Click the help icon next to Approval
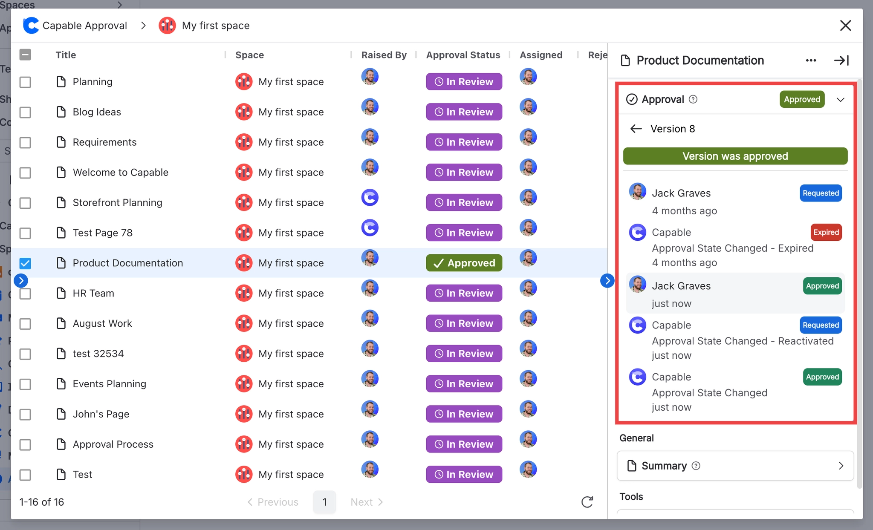 [x=694, y=99]
